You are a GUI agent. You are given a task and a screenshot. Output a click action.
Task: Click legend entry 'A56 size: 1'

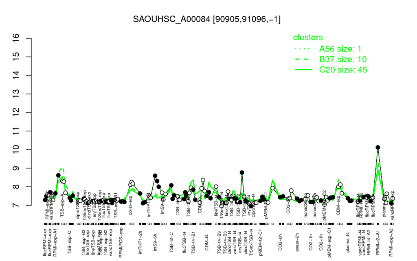[340, 49]
